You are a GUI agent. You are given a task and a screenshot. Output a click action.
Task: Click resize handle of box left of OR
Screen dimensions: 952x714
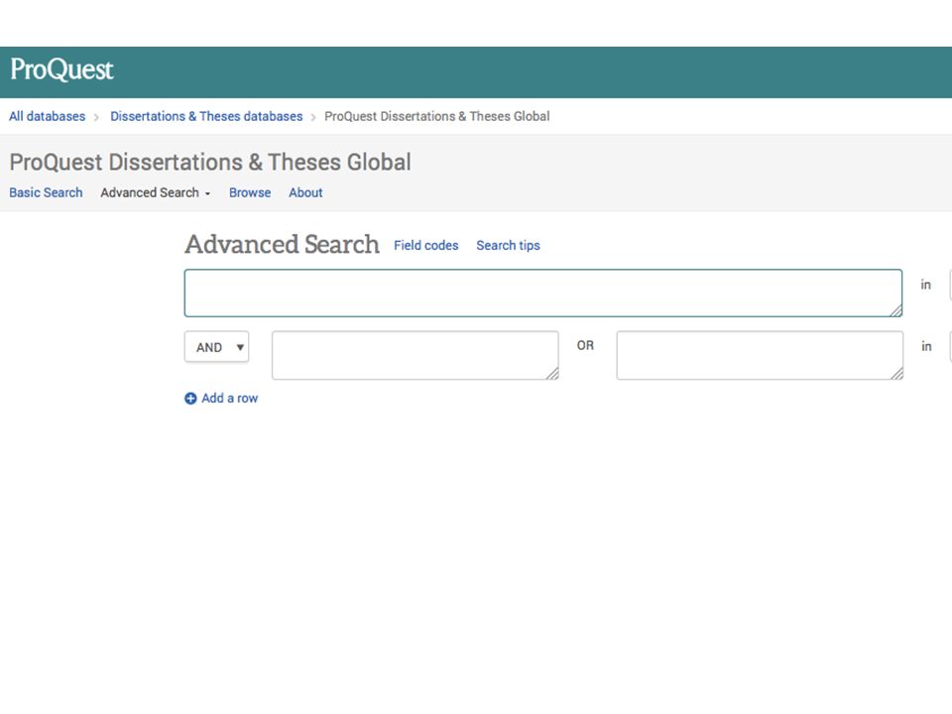click(x=552, y=374)
